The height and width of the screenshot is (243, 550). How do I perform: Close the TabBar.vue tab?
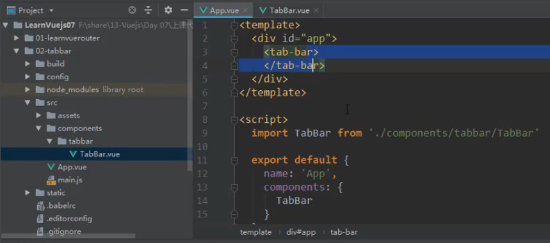[x=316, y=10]
